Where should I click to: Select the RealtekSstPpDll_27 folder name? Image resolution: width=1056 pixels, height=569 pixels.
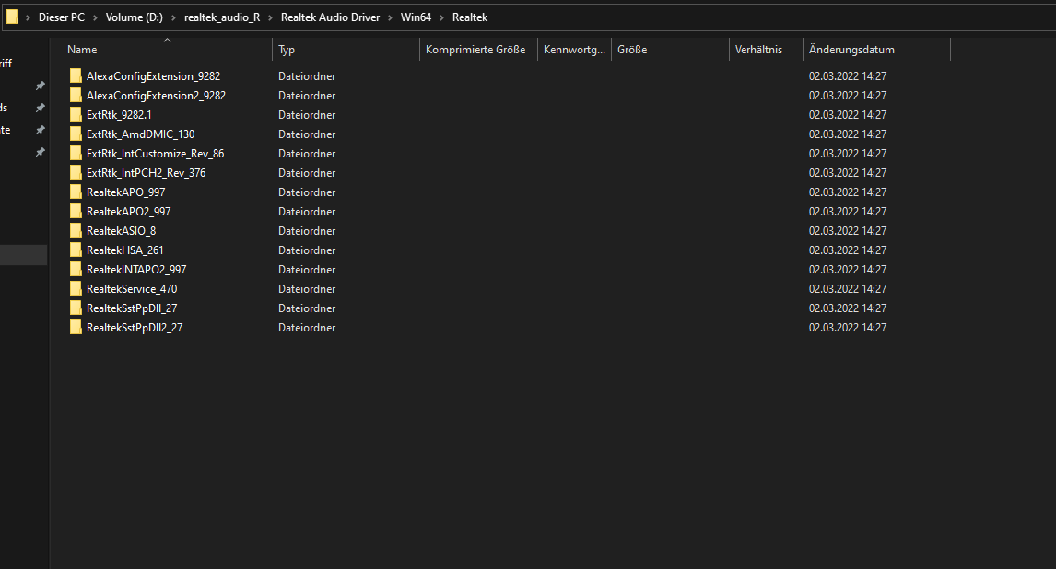[132, 308]
